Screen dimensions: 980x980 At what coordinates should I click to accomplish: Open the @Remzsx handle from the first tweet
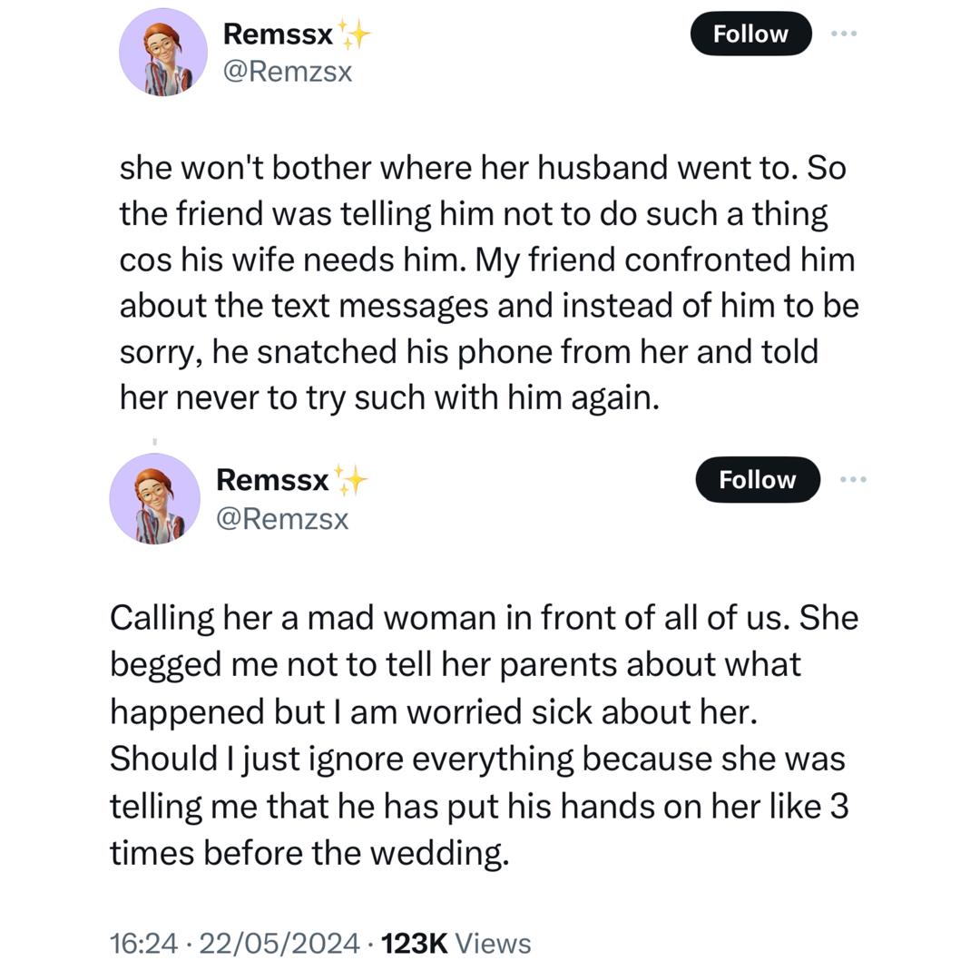pos(289,72)
